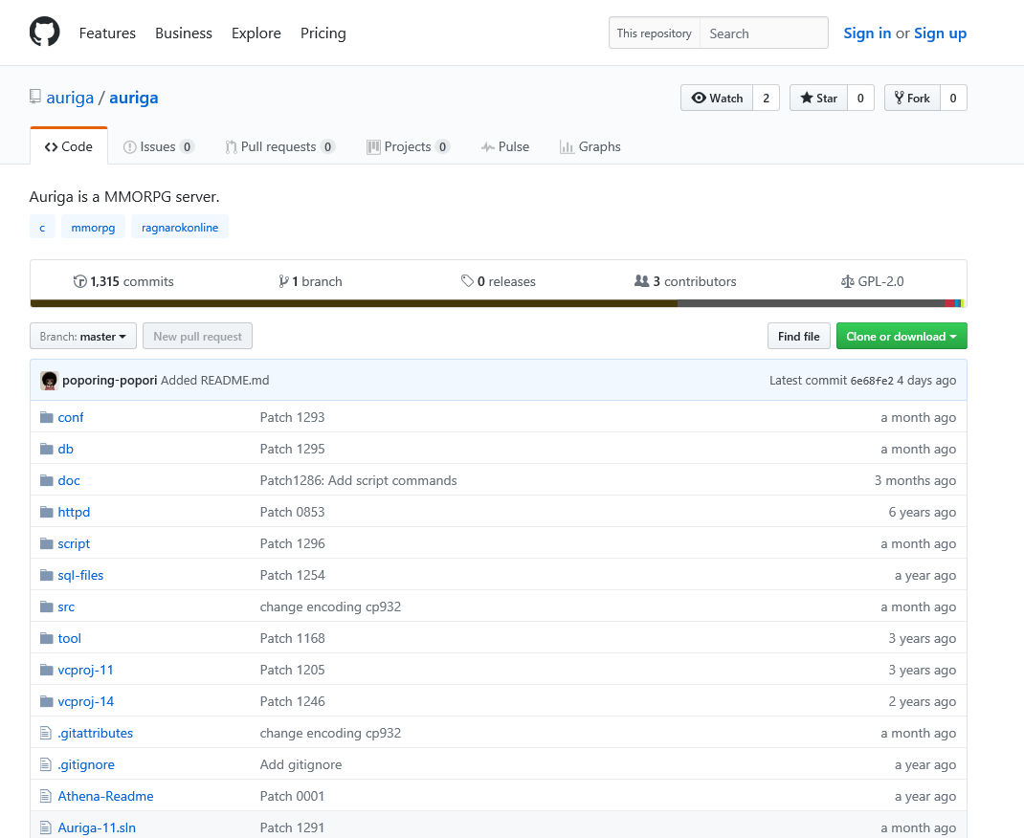Click the New pull request button

(x=197, y=336)
